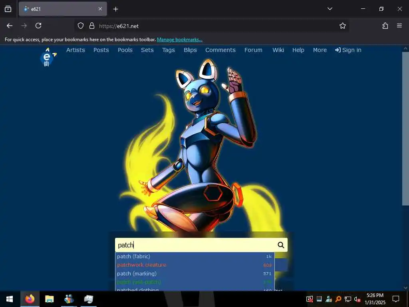Click scrollbar up arrow
The width and height of the screenshot is (409, 307).
(405, 48)
